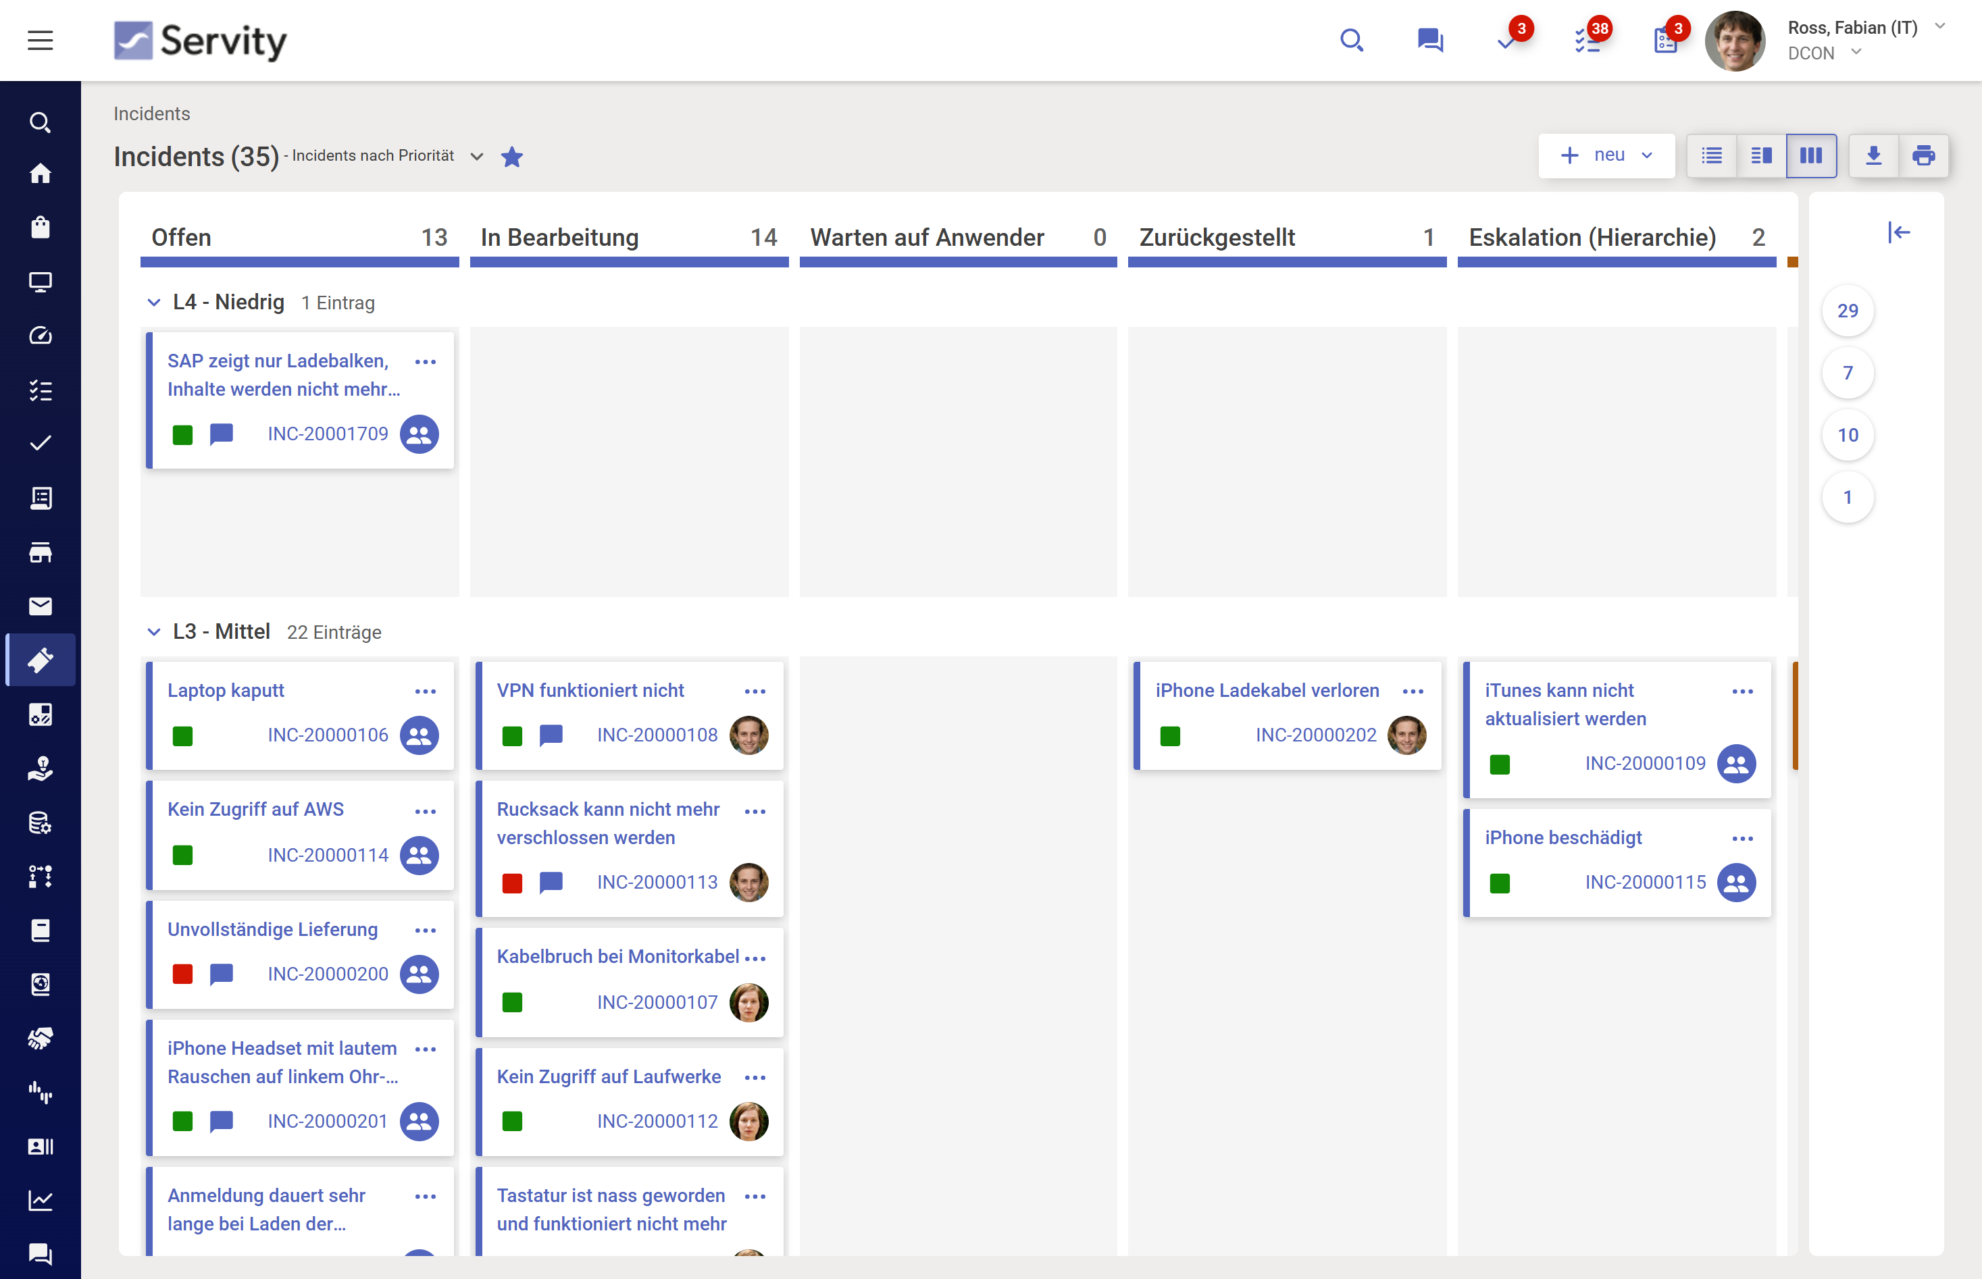Switch to split detail view
The width and height of the screenshot is (1982, 1279).
tap(1761, 155)
